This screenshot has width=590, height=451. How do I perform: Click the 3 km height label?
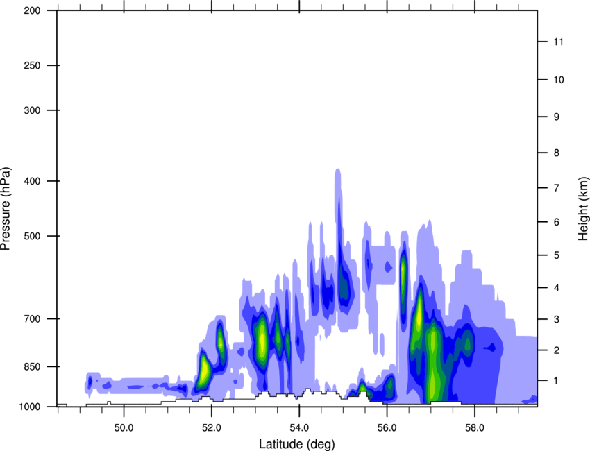[557, 319]
